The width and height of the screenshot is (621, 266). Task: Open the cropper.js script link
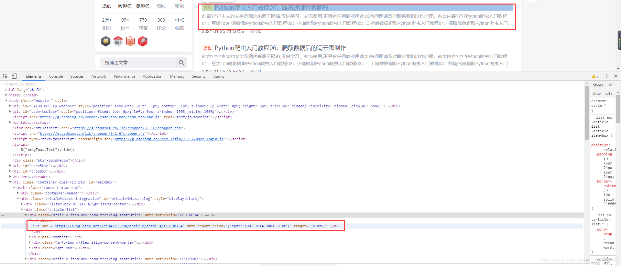point(93,133)
